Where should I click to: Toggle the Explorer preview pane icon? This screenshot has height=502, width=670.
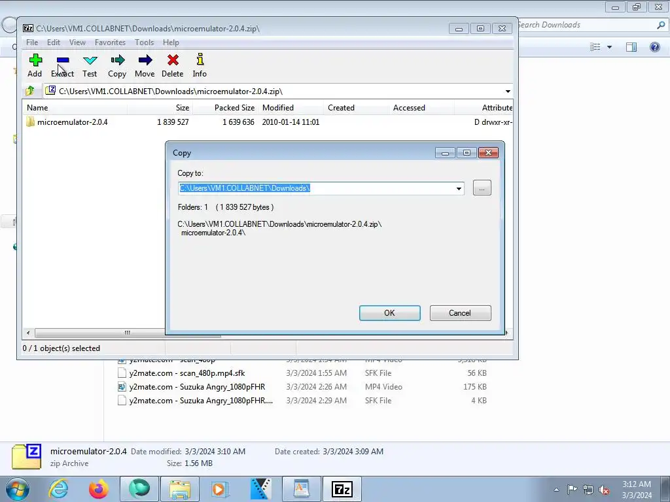(631, 47)
